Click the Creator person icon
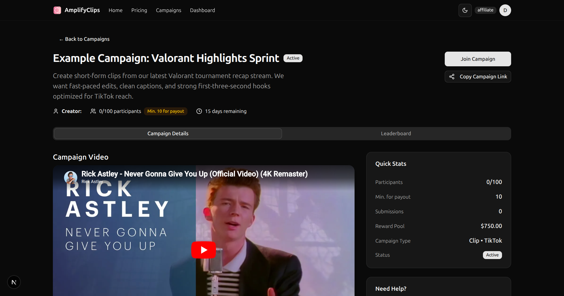The image size is (564, 296). (56, 111)
